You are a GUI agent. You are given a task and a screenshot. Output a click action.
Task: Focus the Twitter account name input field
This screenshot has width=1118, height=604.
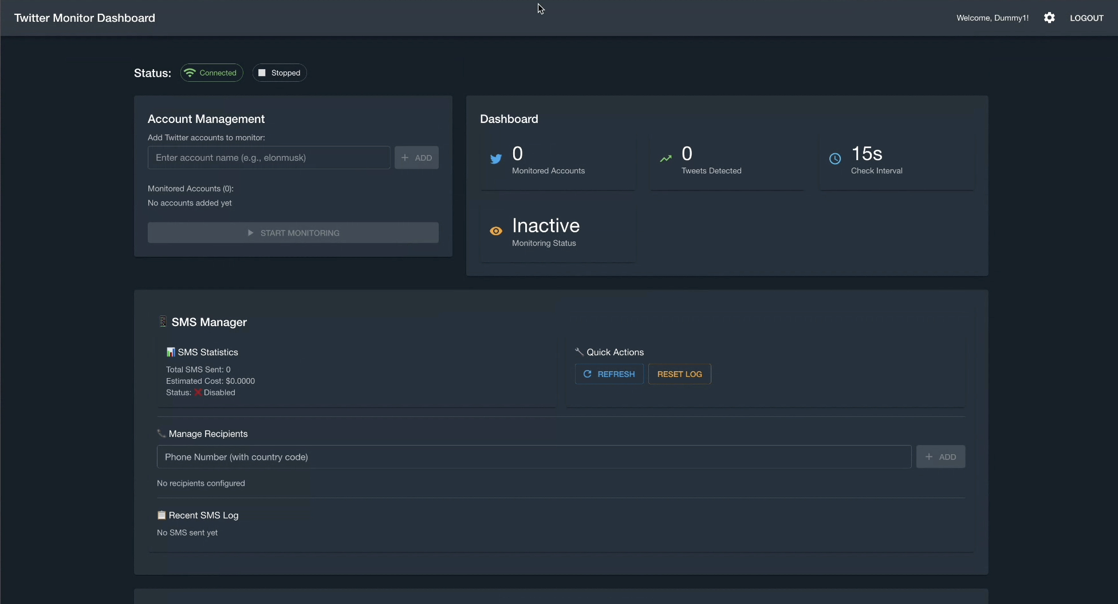coord(269,157)
